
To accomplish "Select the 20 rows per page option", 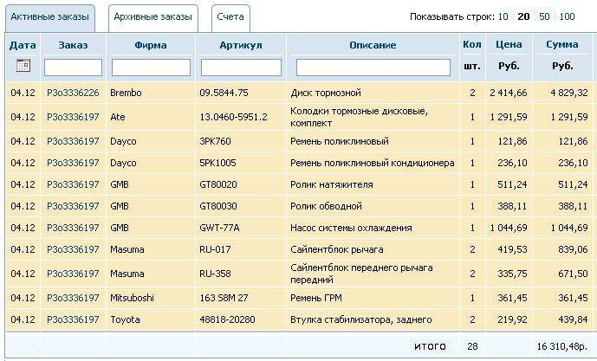I will tap(523, 16).
